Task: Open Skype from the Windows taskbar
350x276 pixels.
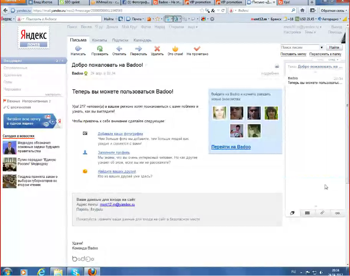Action: (75, 272)
